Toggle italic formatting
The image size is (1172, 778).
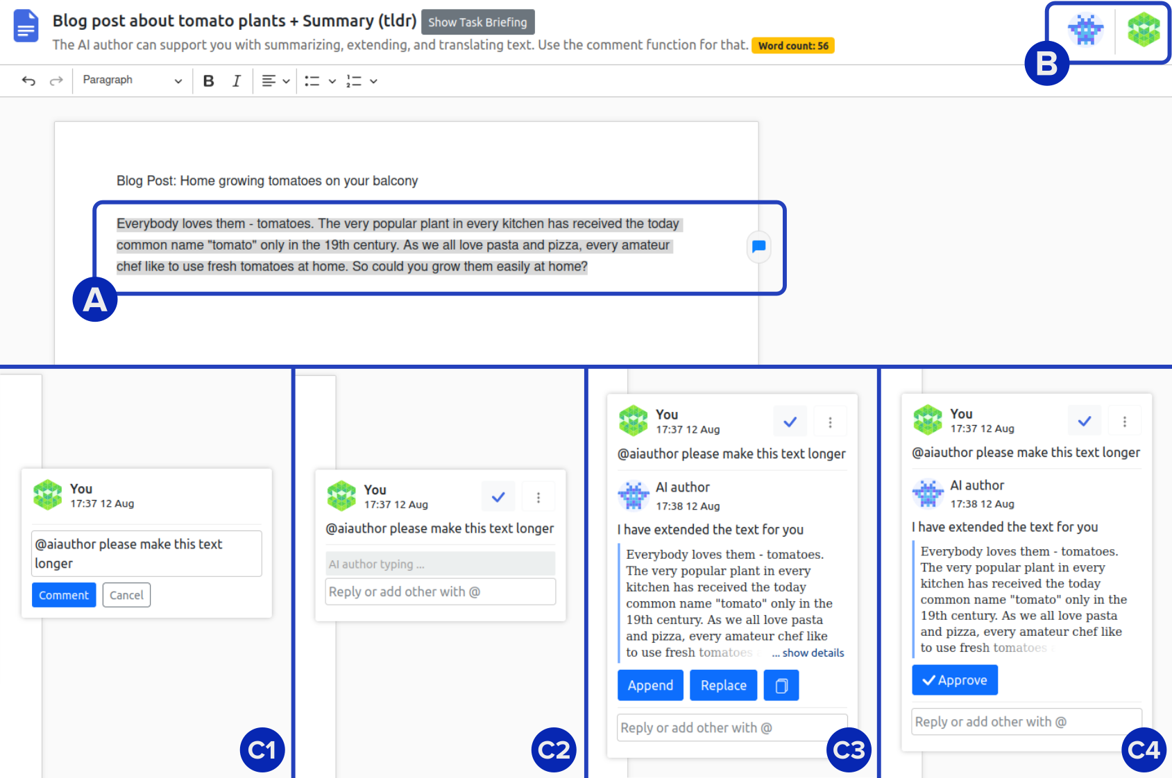click(x=236, y=81)
